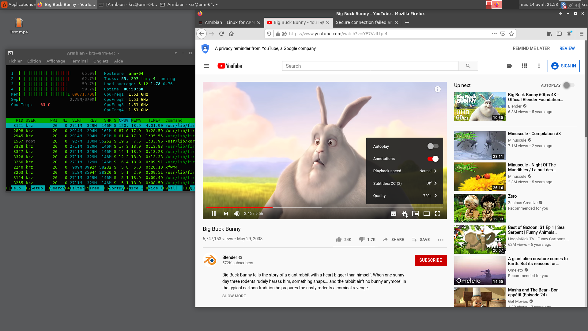Open YouTube hamburger guide menu
This screenshot has width=588, height=331.
[x=206, y=66]
